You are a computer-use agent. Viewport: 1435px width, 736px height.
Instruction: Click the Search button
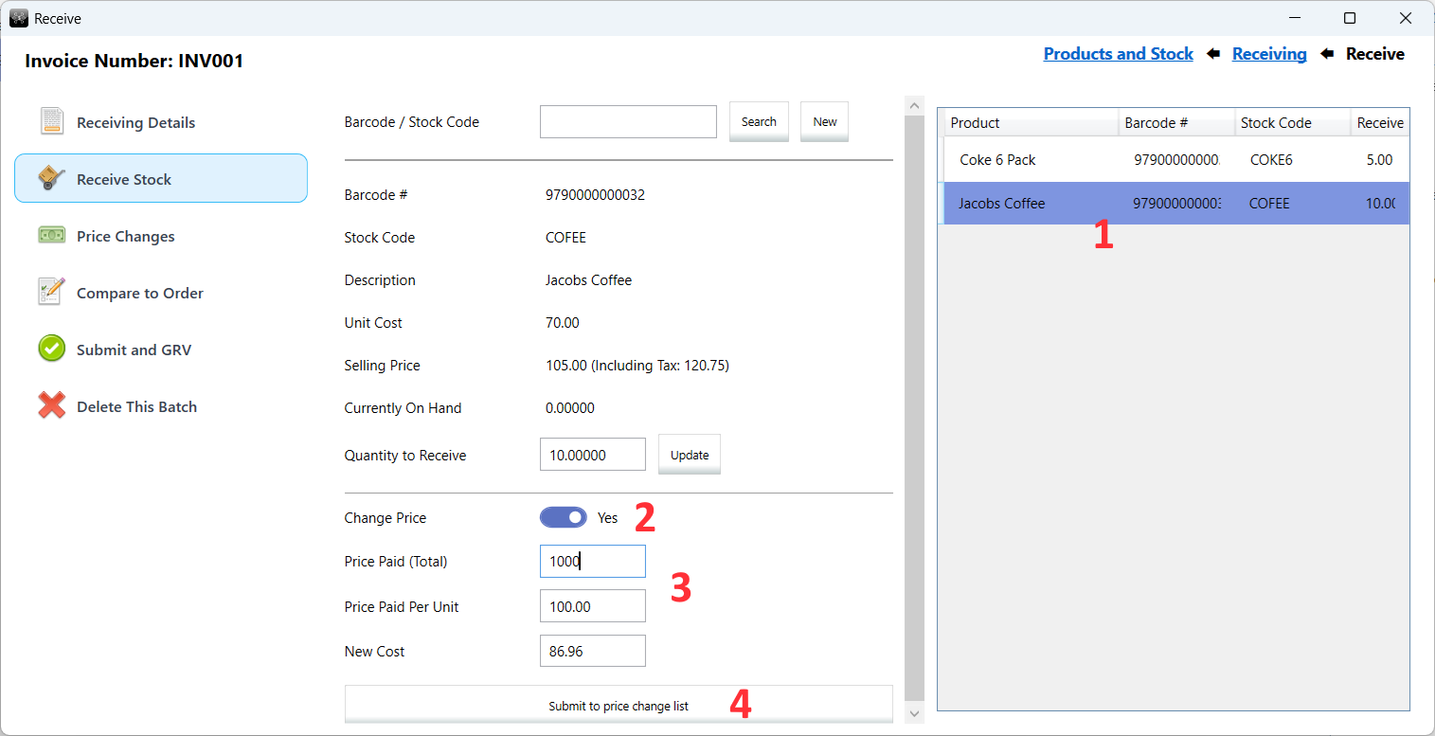[759, 122]
